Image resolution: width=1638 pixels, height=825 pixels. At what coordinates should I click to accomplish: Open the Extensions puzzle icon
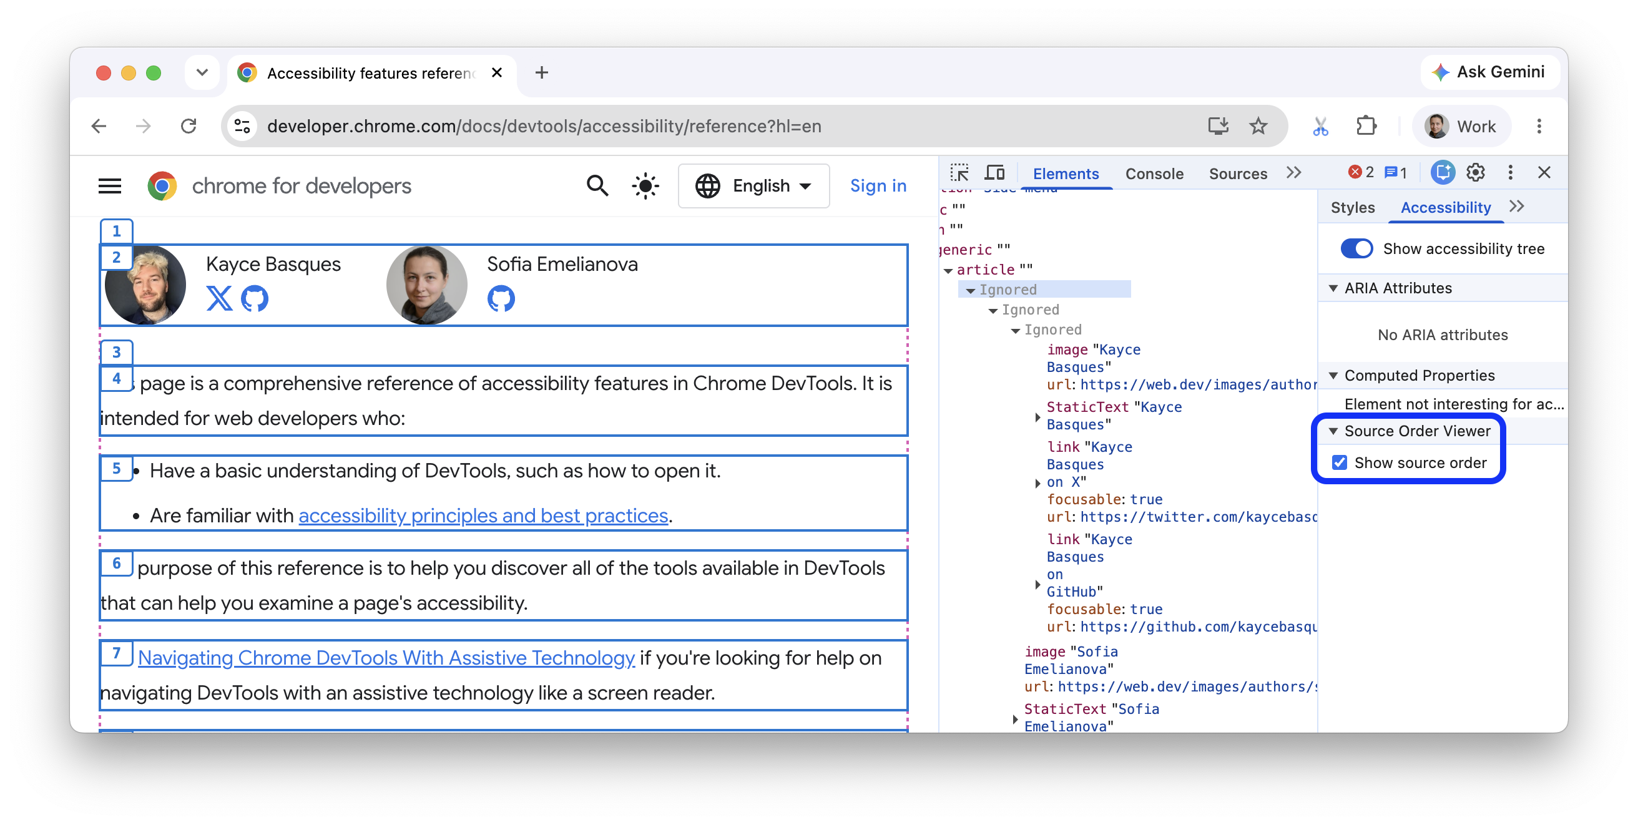coord(1366,126)
